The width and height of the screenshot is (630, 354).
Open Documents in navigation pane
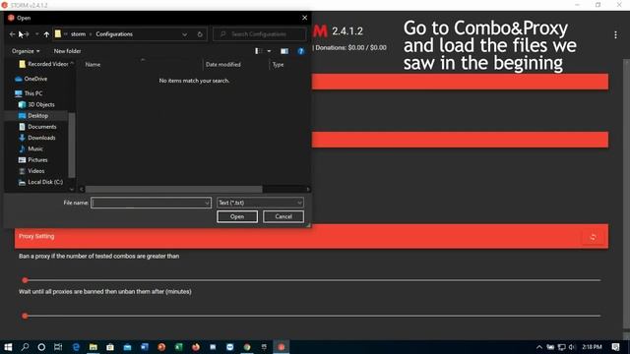point(37,127)
